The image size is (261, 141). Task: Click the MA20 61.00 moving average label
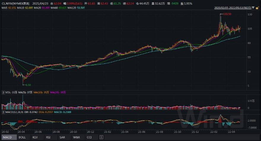point(42,8)
